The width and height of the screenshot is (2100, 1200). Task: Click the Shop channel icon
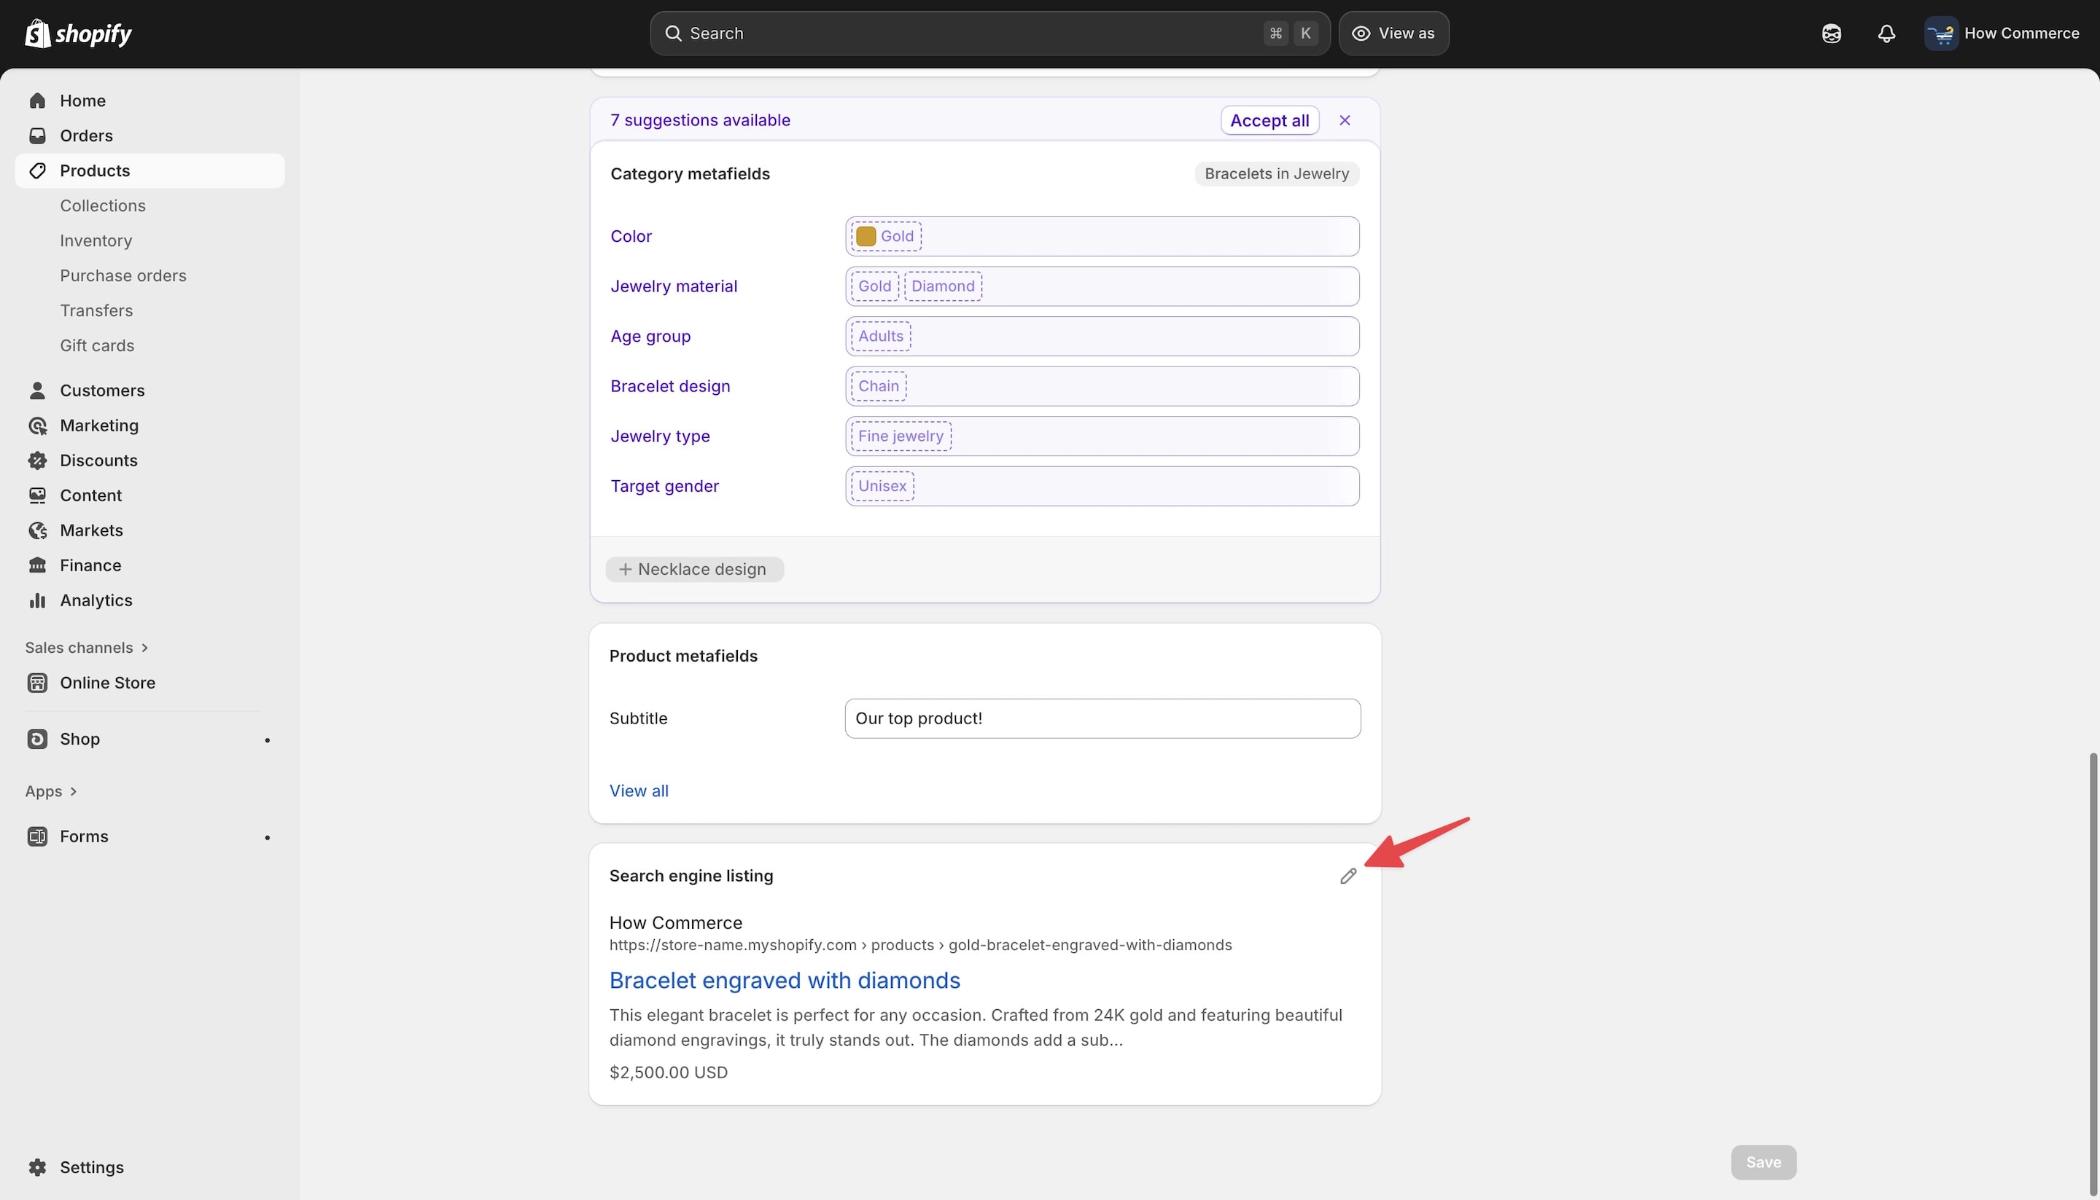37,740
